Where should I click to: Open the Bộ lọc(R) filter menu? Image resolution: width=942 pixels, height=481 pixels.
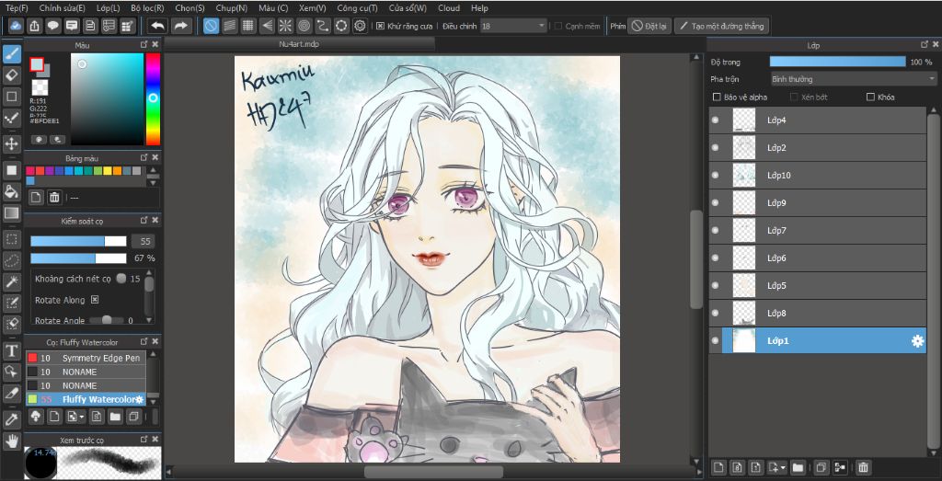click(147, 8)
